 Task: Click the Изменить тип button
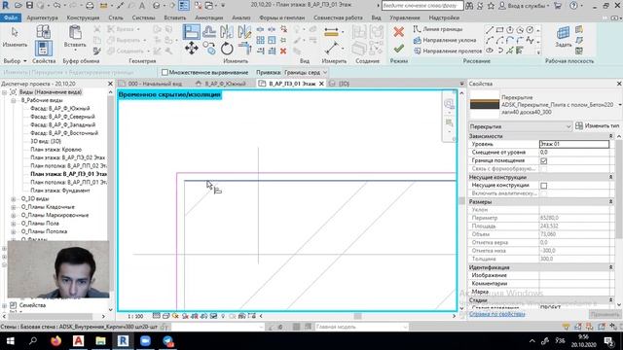click(597, 125)
